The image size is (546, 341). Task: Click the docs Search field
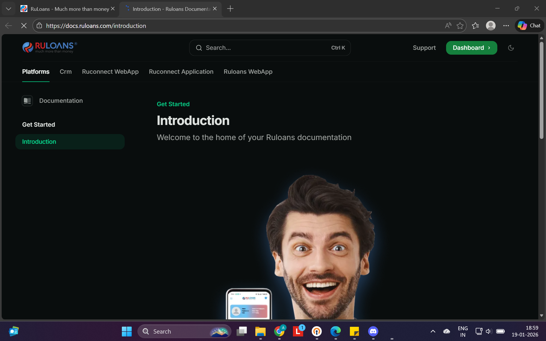pos(270,48)
